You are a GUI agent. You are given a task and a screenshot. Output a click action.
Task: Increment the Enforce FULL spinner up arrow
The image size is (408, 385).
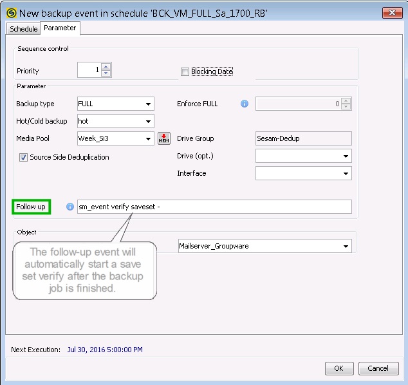click(x=346, y=100)
